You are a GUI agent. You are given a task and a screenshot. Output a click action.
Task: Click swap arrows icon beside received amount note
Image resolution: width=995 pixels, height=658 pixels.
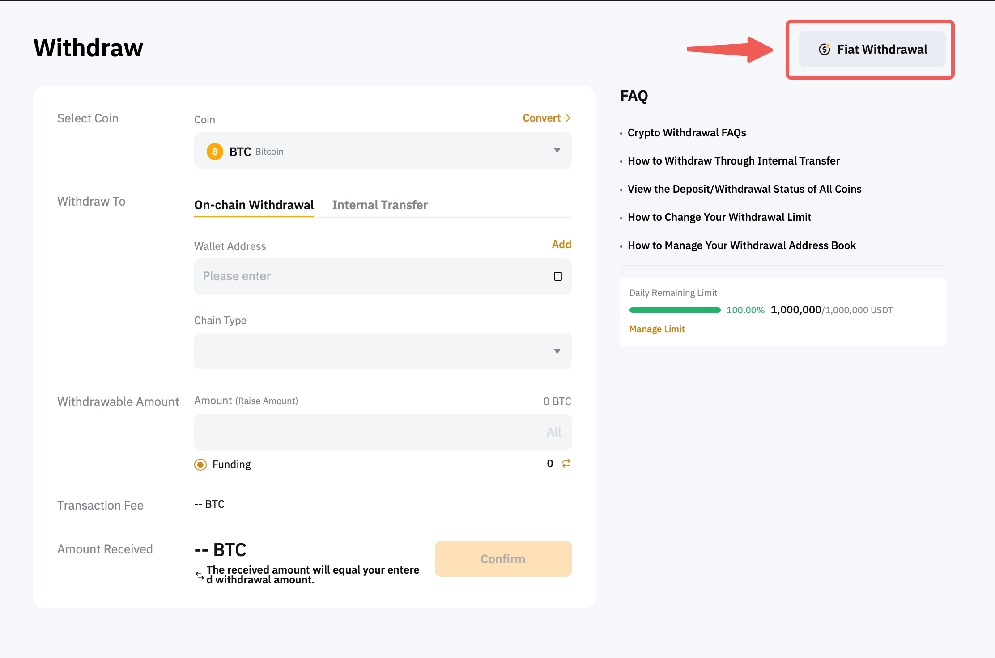(200, 575)
